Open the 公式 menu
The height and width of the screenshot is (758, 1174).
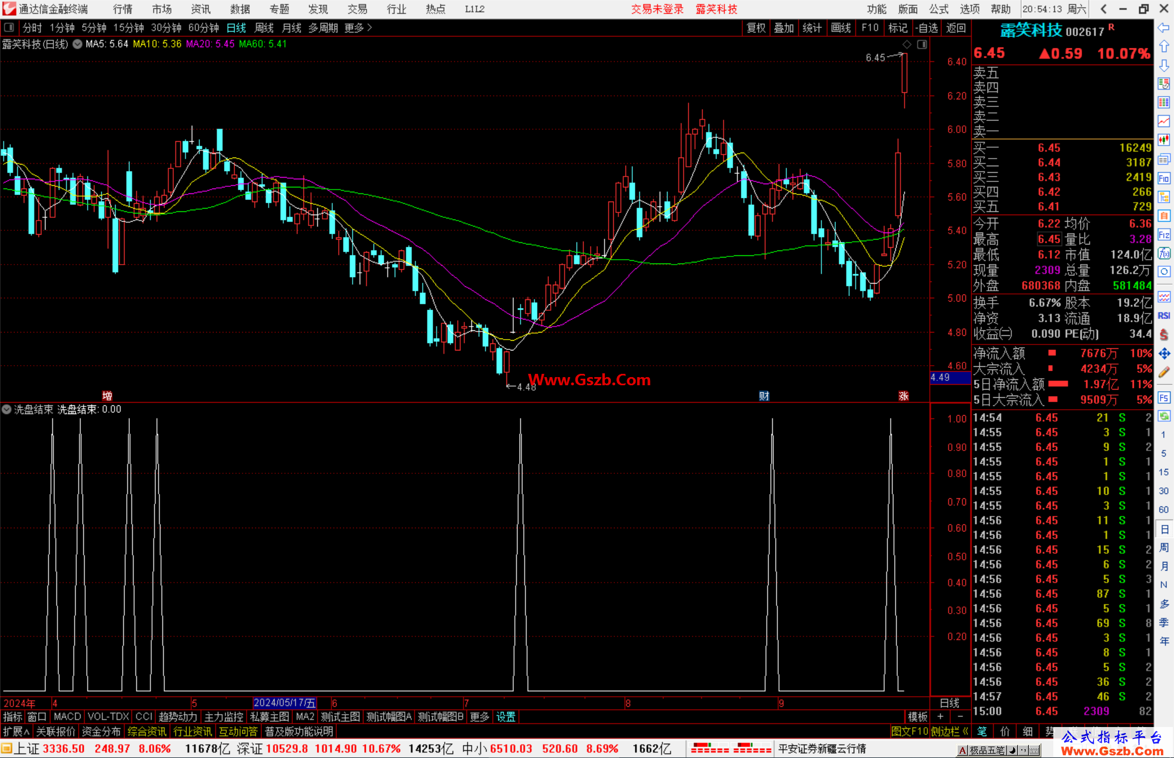click(939, 9)
